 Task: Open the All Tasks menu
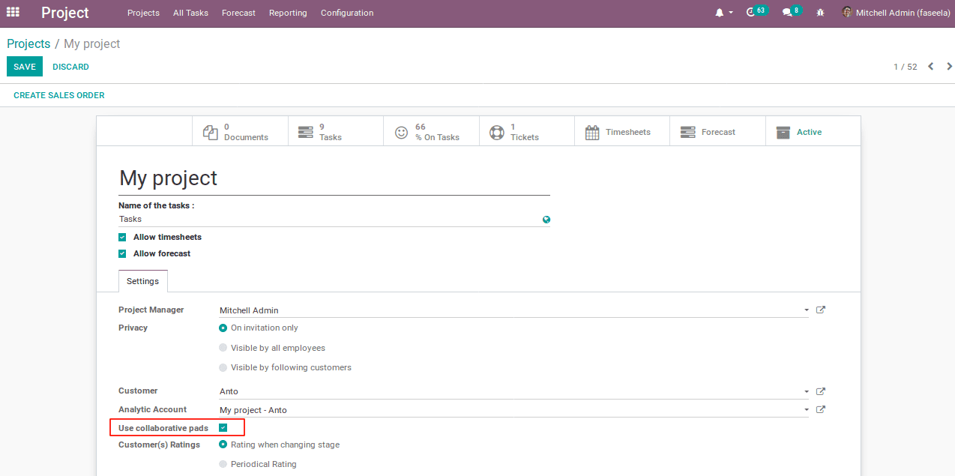(x=190, y=13)
